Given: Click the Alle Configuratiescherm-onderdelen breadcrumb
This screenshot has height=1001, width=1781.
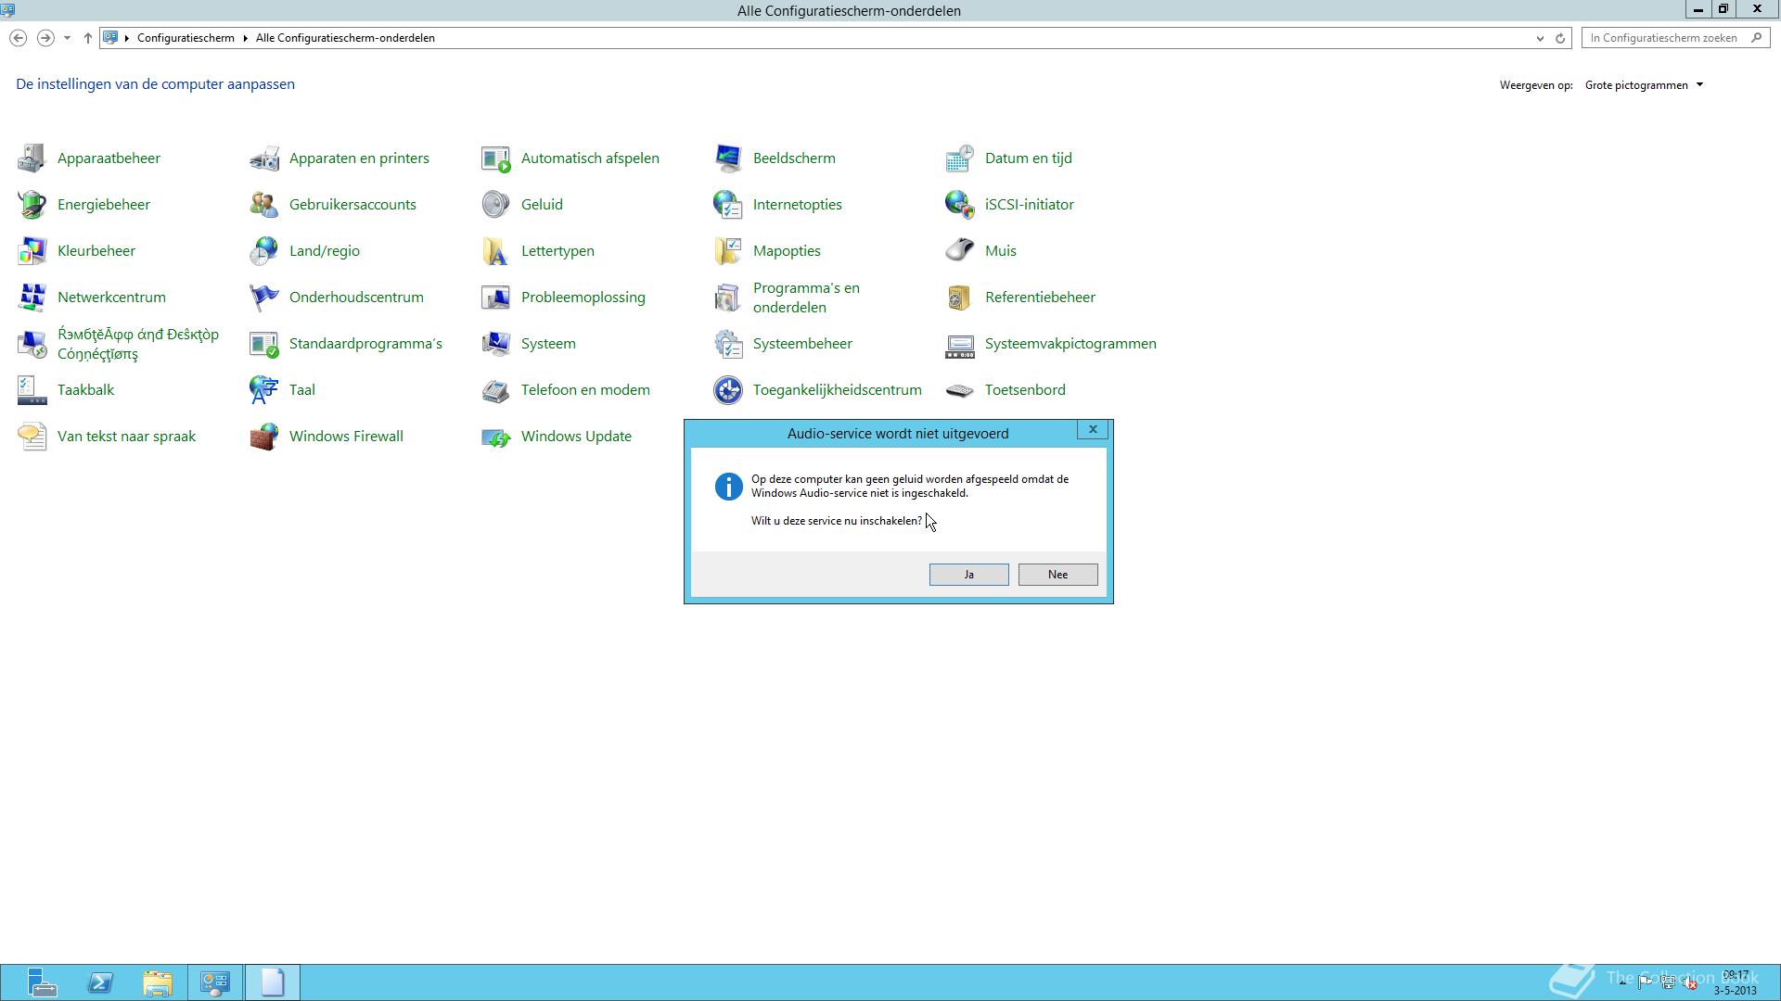Looking at the screenshot, I should click(345, 38).
